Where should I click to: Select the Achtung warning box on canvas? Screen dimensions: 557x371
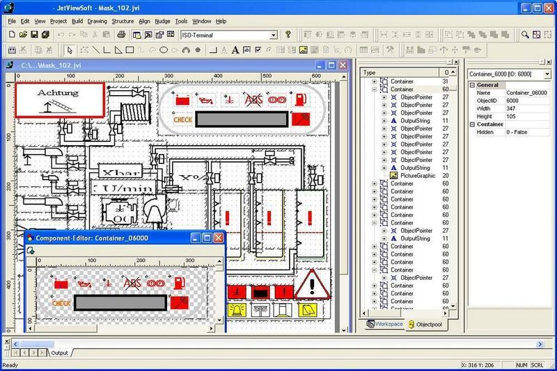click(60, 100)
